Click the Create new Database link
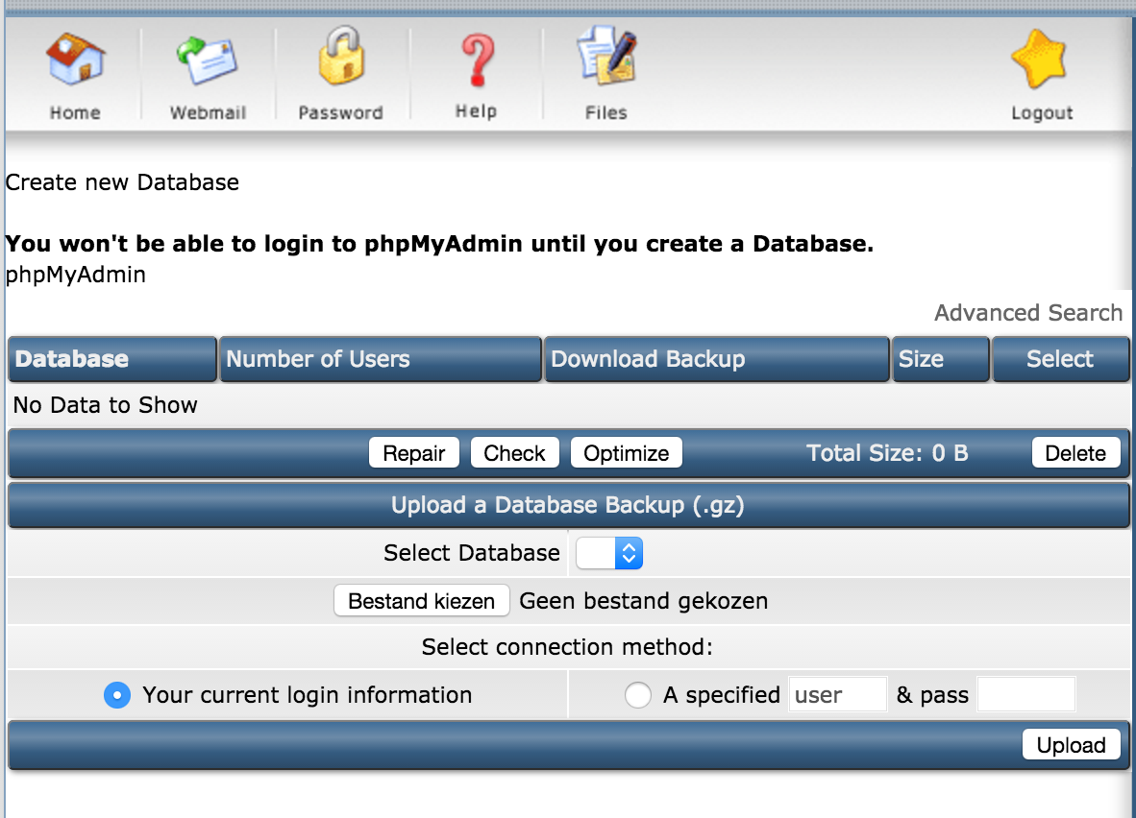 (122, 182)
